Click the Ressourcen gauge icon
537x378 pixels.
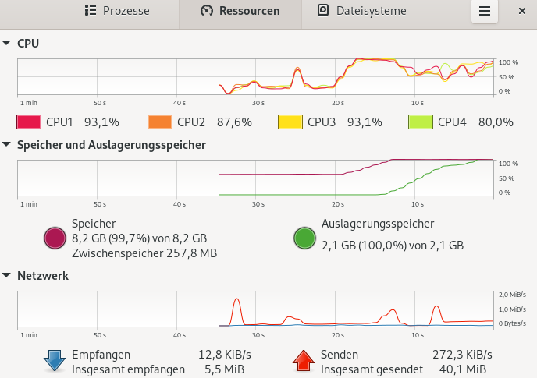click(x=206, y=11)
